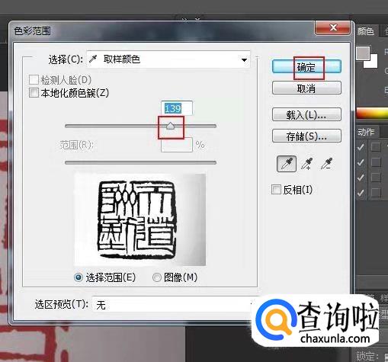Screen dimensions: 388x362
Task: Toggle first dialog box icon in 动作 panel
Action: coord(376,147)
